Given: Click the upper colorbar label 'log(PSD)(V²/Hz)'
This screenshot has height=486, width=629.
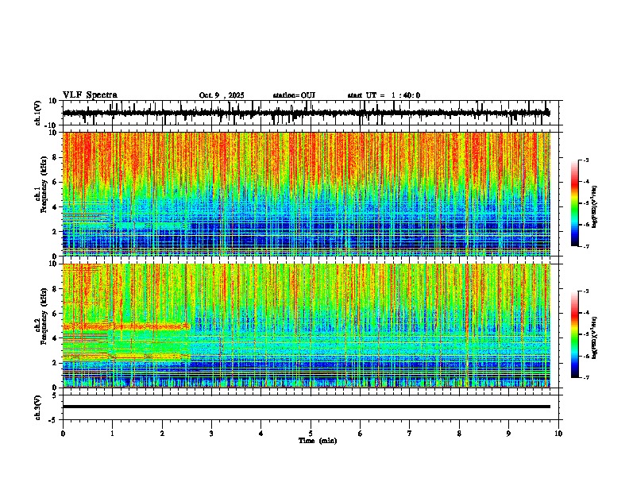Looking at the screenshot, I should [x=595, y=207].
